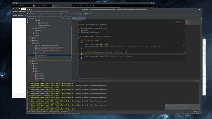212x119 pixels.
Task: Add a new terminal session with plus
Action: (x=41, y=81)
